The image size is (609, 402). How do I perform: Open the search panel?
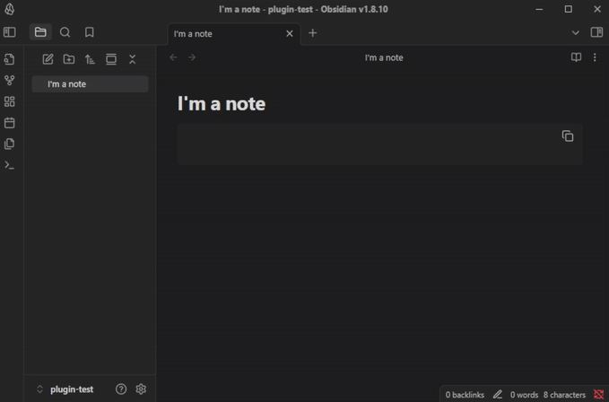65,32
